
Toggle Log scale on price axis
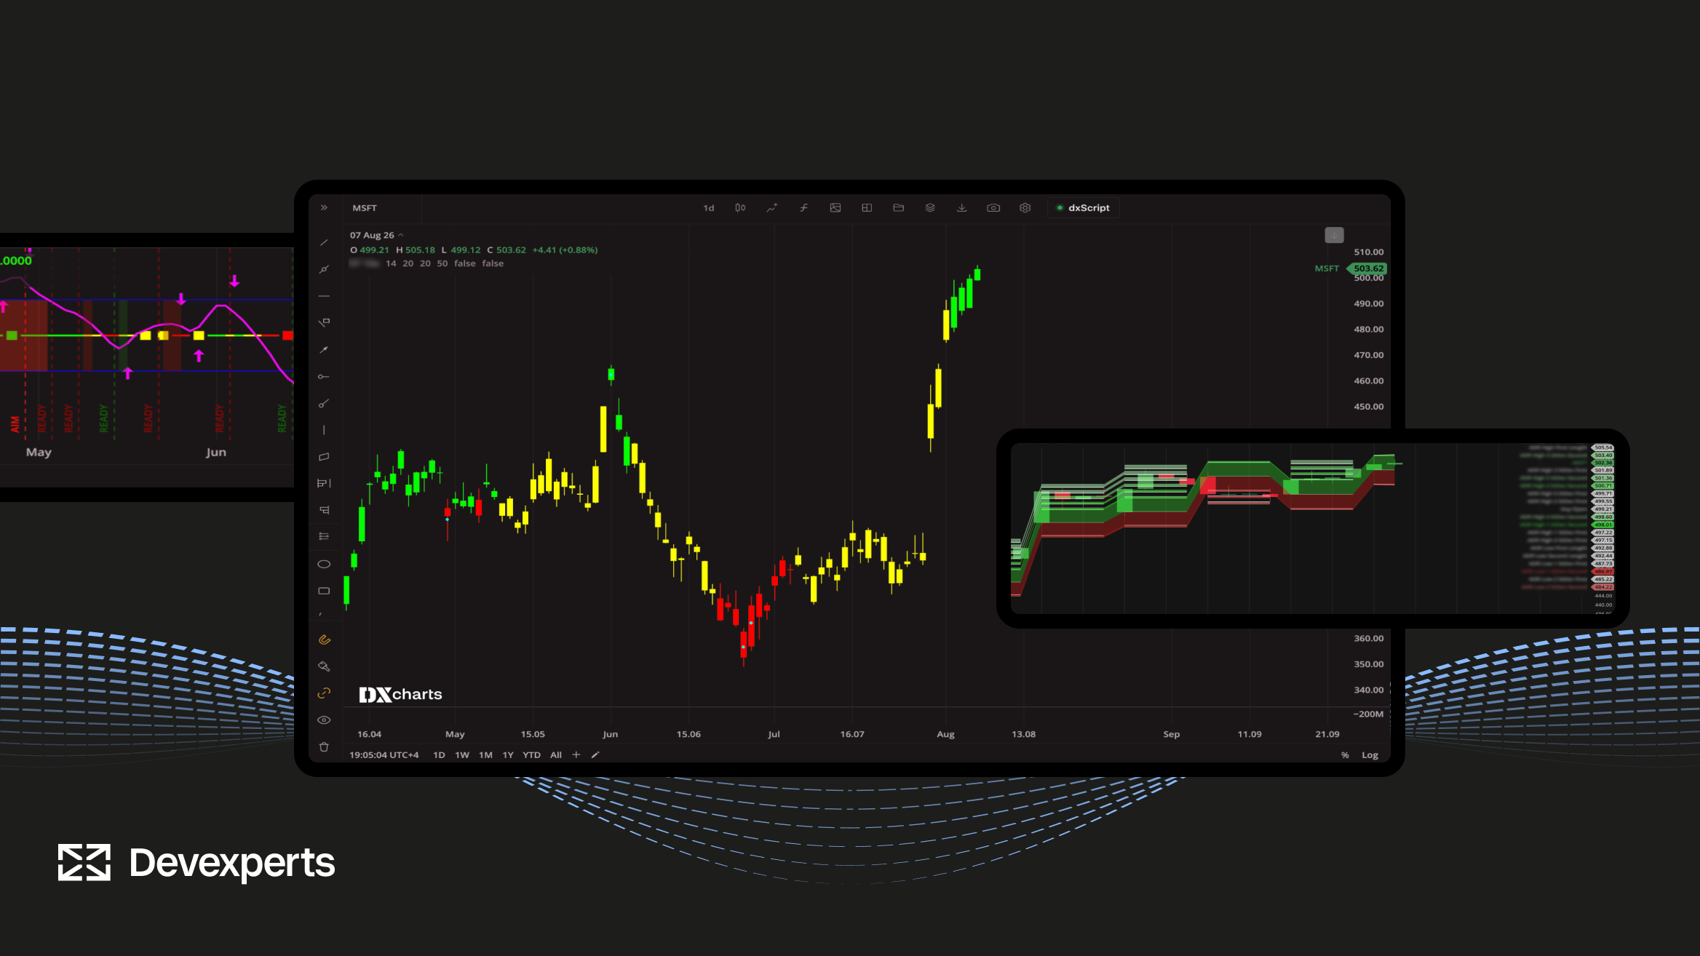click(x=1370, y=755)
